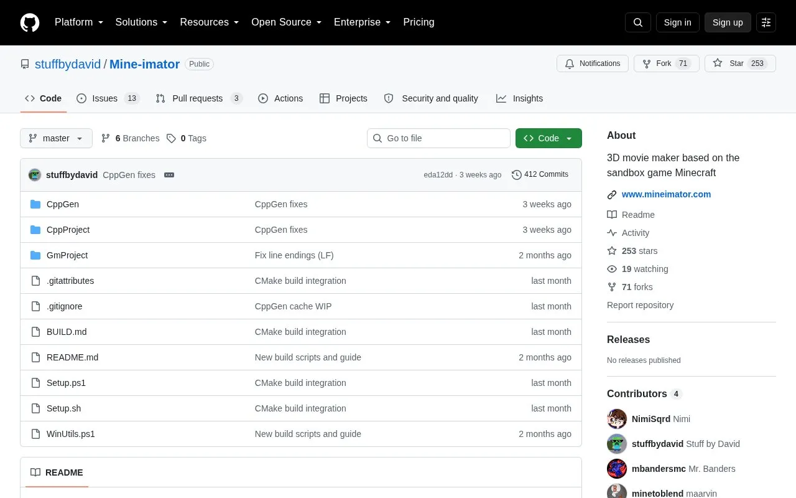The width and height of the screenshot is (796, 498).
Task: Open the NimiSqrd contributor avatar
Action: (x=617, y=419)
